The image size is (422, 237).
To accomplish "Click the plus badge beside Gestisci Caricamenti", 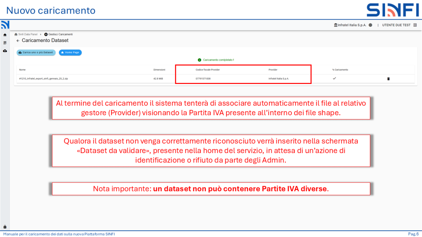I will pyautogui.click(x=46, y=34).
